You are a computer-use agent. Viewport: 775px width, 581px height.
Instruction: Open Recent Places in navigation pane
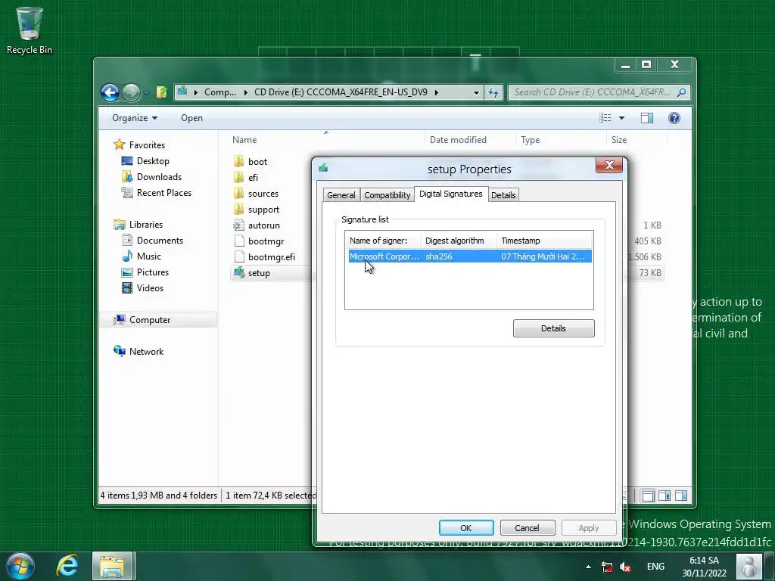tap(157, 193)
